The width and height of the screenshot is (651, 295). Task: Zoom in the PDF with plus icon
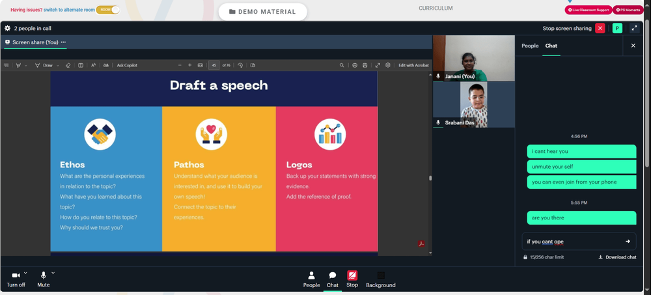coord(189,65)
